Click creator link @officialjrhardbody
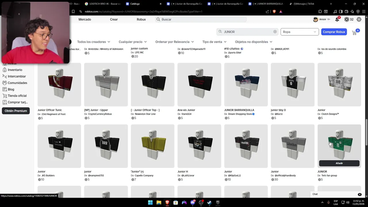 (x=285, y=175)
